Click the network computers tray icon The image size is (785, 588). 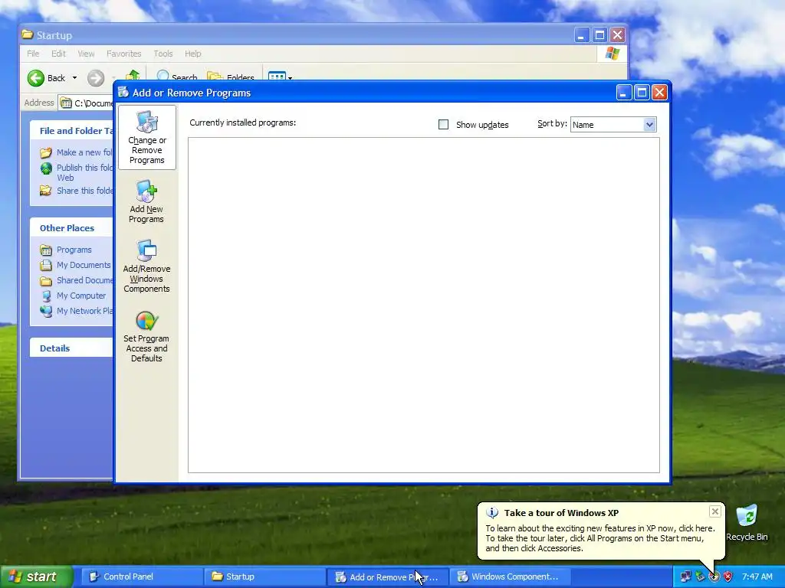(x=686, y=577)
